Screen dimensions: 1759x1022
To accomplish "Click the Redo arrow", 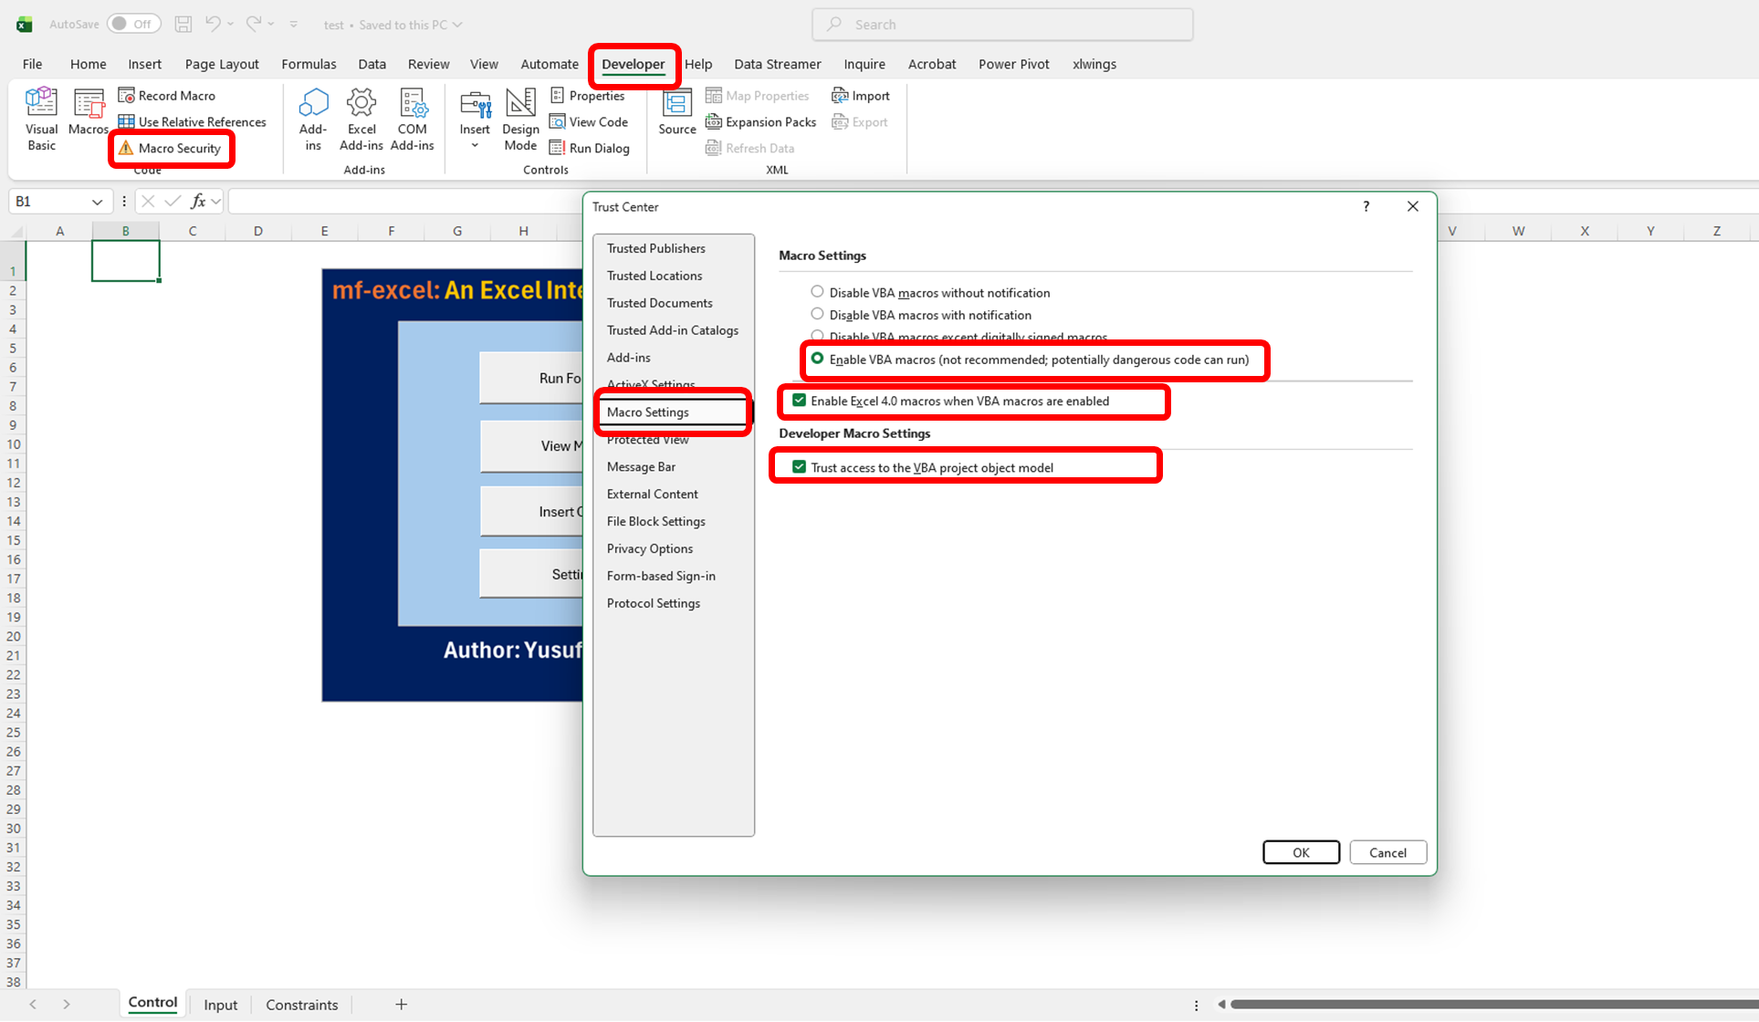I will [254, 25].
